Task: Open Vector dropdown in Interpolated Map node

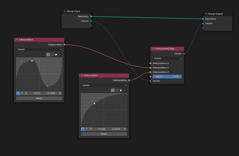Action: [167, 59]
